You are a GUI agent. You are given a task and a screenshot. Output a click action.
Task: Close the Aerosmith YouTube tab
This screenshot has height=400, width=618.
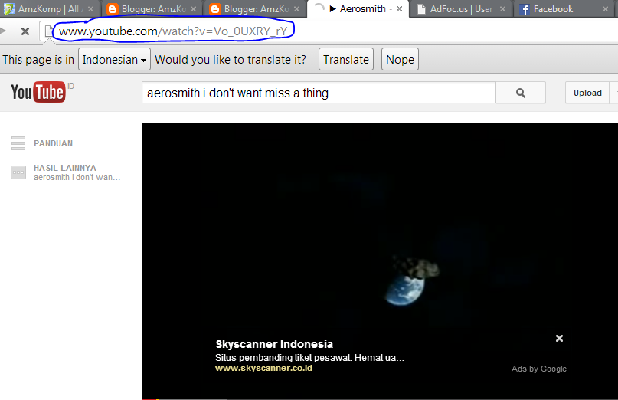399,8
